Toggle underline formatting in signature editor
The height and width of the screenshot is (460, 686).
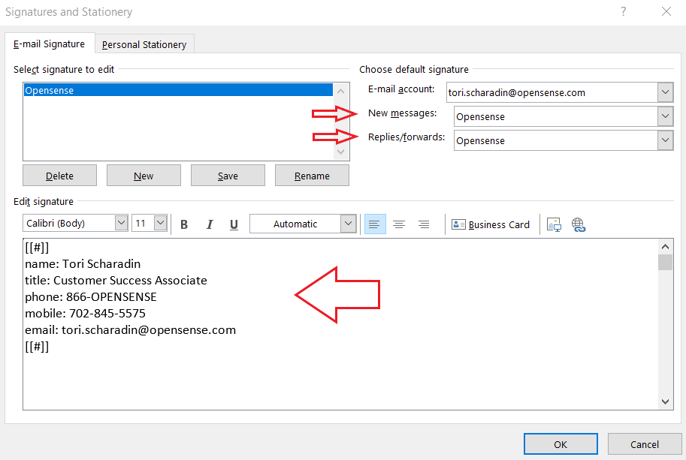point(234,224)
